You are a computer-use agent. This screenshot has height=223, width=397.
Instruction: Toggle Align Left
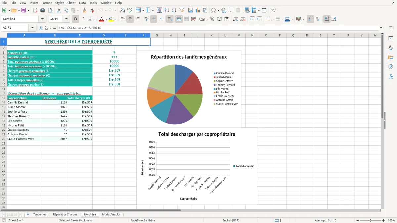123,19
